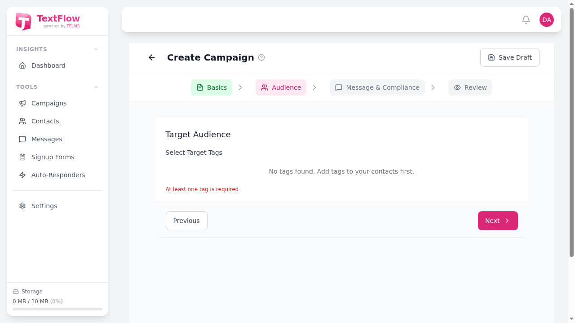Viewport: 575px width, 323px height.
Task: Click the Campaigns megaphone icon
Action: tap(22, 103)
